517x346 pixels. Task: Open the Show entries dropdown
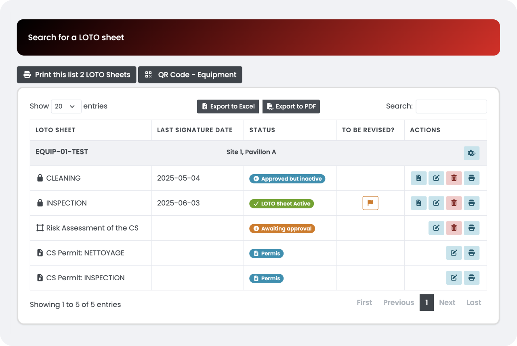pos(66,106)
